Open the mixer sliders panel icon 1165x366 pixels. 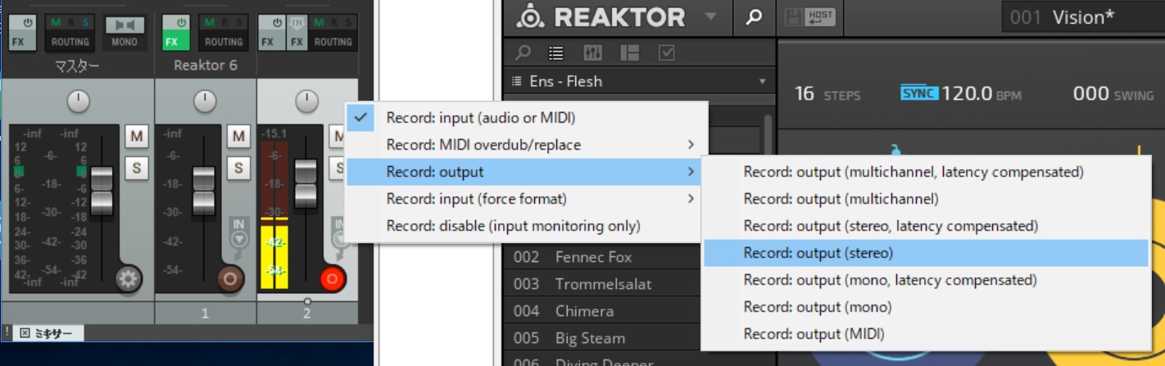(592, 53)
